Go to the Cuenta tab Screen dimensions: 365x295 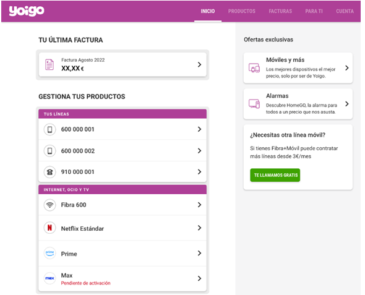coord(345,11)
